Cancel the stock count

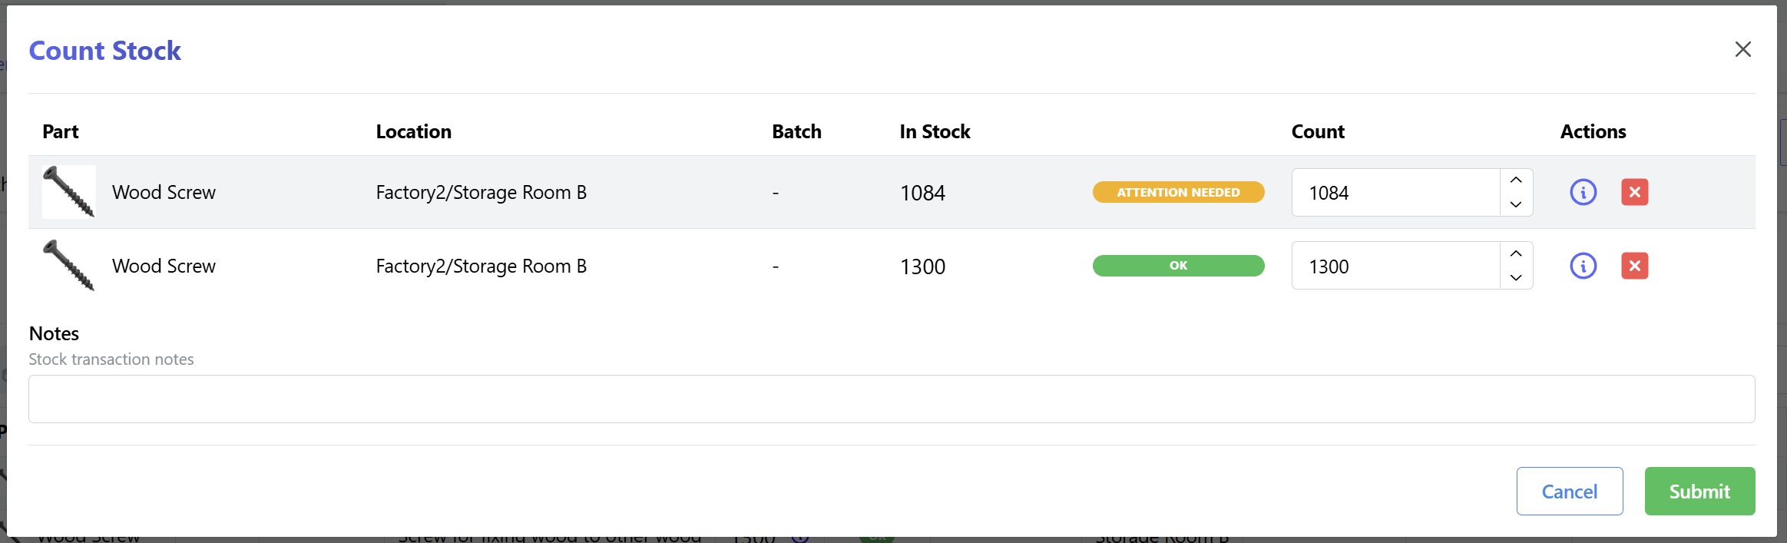tap(1570, 491)
